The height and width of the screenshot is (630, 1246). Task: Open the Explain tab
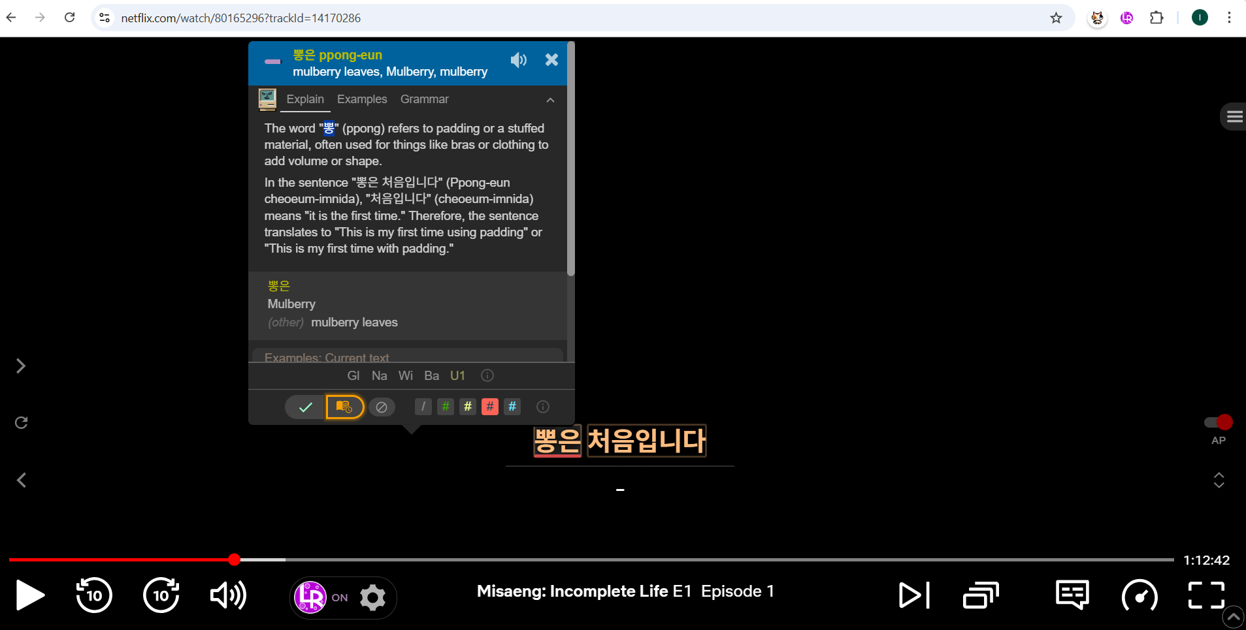click(305, 99)
